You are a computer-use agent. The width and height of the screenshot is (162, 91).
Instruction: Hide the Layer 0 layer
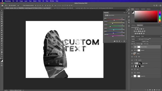pos(132,66)
